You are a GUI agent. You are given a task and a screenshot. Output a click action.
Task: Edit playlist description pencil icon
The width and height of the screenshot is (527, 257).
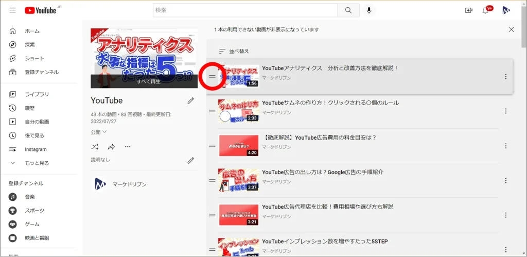tap(191, 160)
